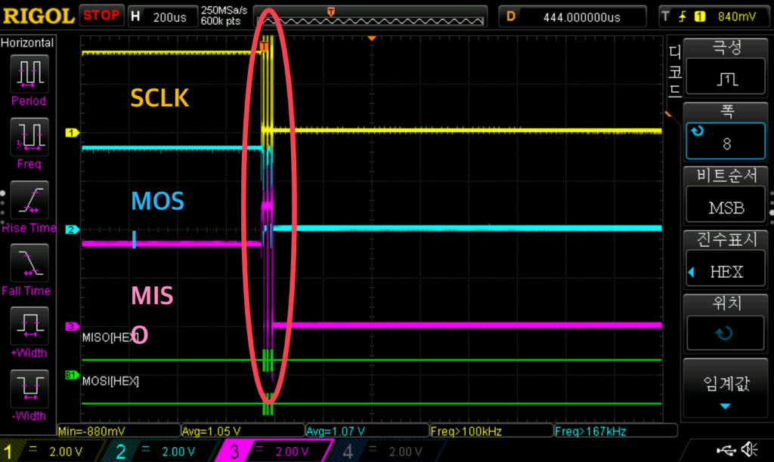This screenshot has width=774, height=462.
Task: Click the rising edge trigger icon
Action: click(x=683, y=17)
